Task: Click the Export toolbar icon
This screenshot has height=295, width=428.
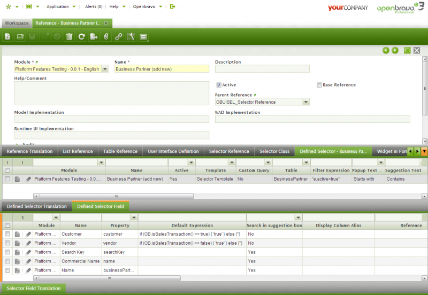Action: (x=94, y=37)
